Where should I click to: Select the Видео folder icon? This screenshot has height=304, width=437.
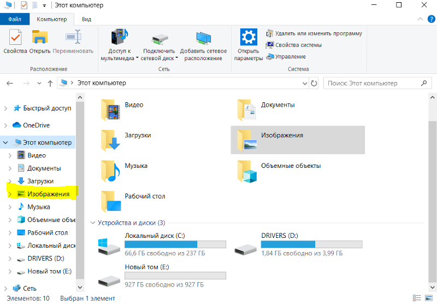coord(111,110)
